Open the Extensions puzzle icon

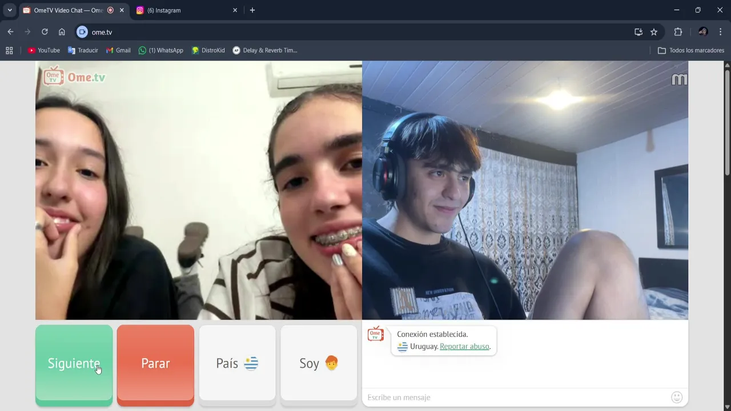click(678, 32)
